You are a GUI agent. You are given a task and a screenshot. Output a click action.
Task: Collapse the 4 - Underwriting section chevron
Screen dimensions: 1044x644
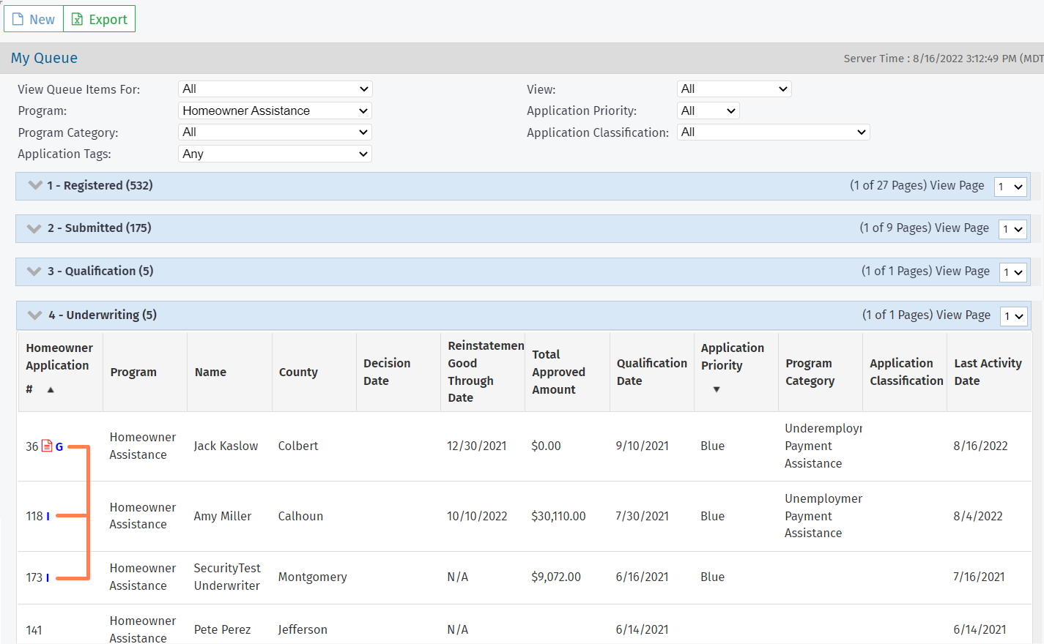[34, 315]
